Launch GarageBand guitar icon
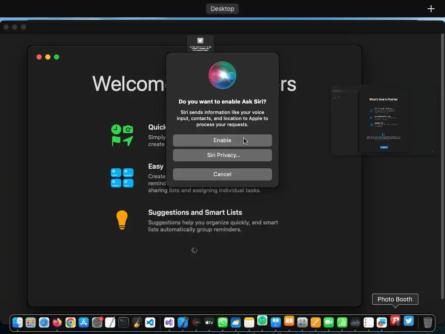 (x=137, y=323)
